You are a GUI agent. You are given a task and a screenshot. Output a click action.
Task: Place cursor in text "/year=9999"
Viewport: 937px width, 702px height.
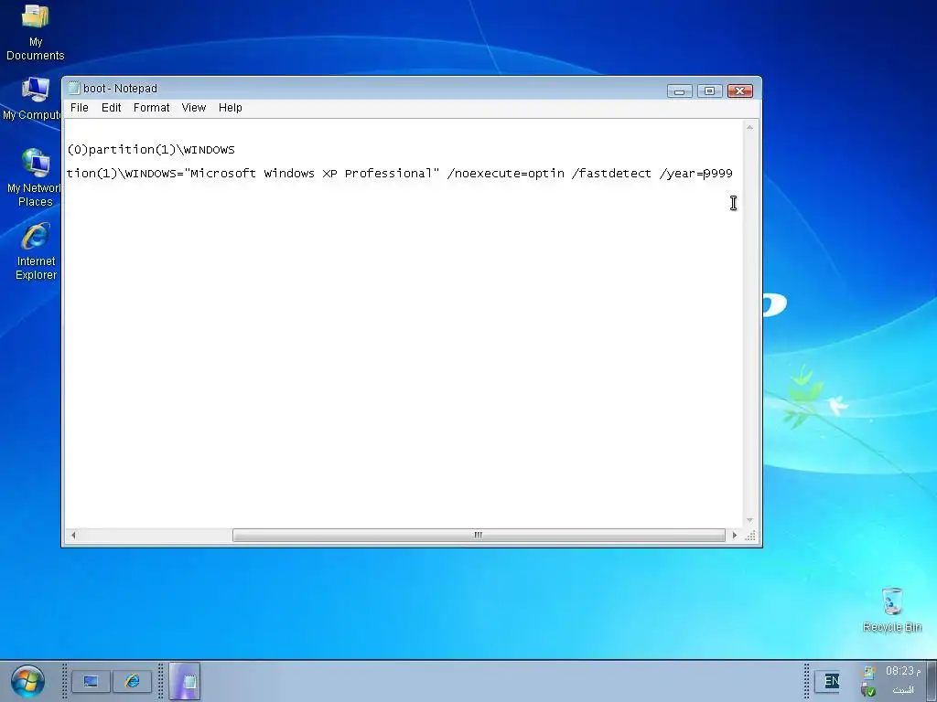click(x=695, y=174)
